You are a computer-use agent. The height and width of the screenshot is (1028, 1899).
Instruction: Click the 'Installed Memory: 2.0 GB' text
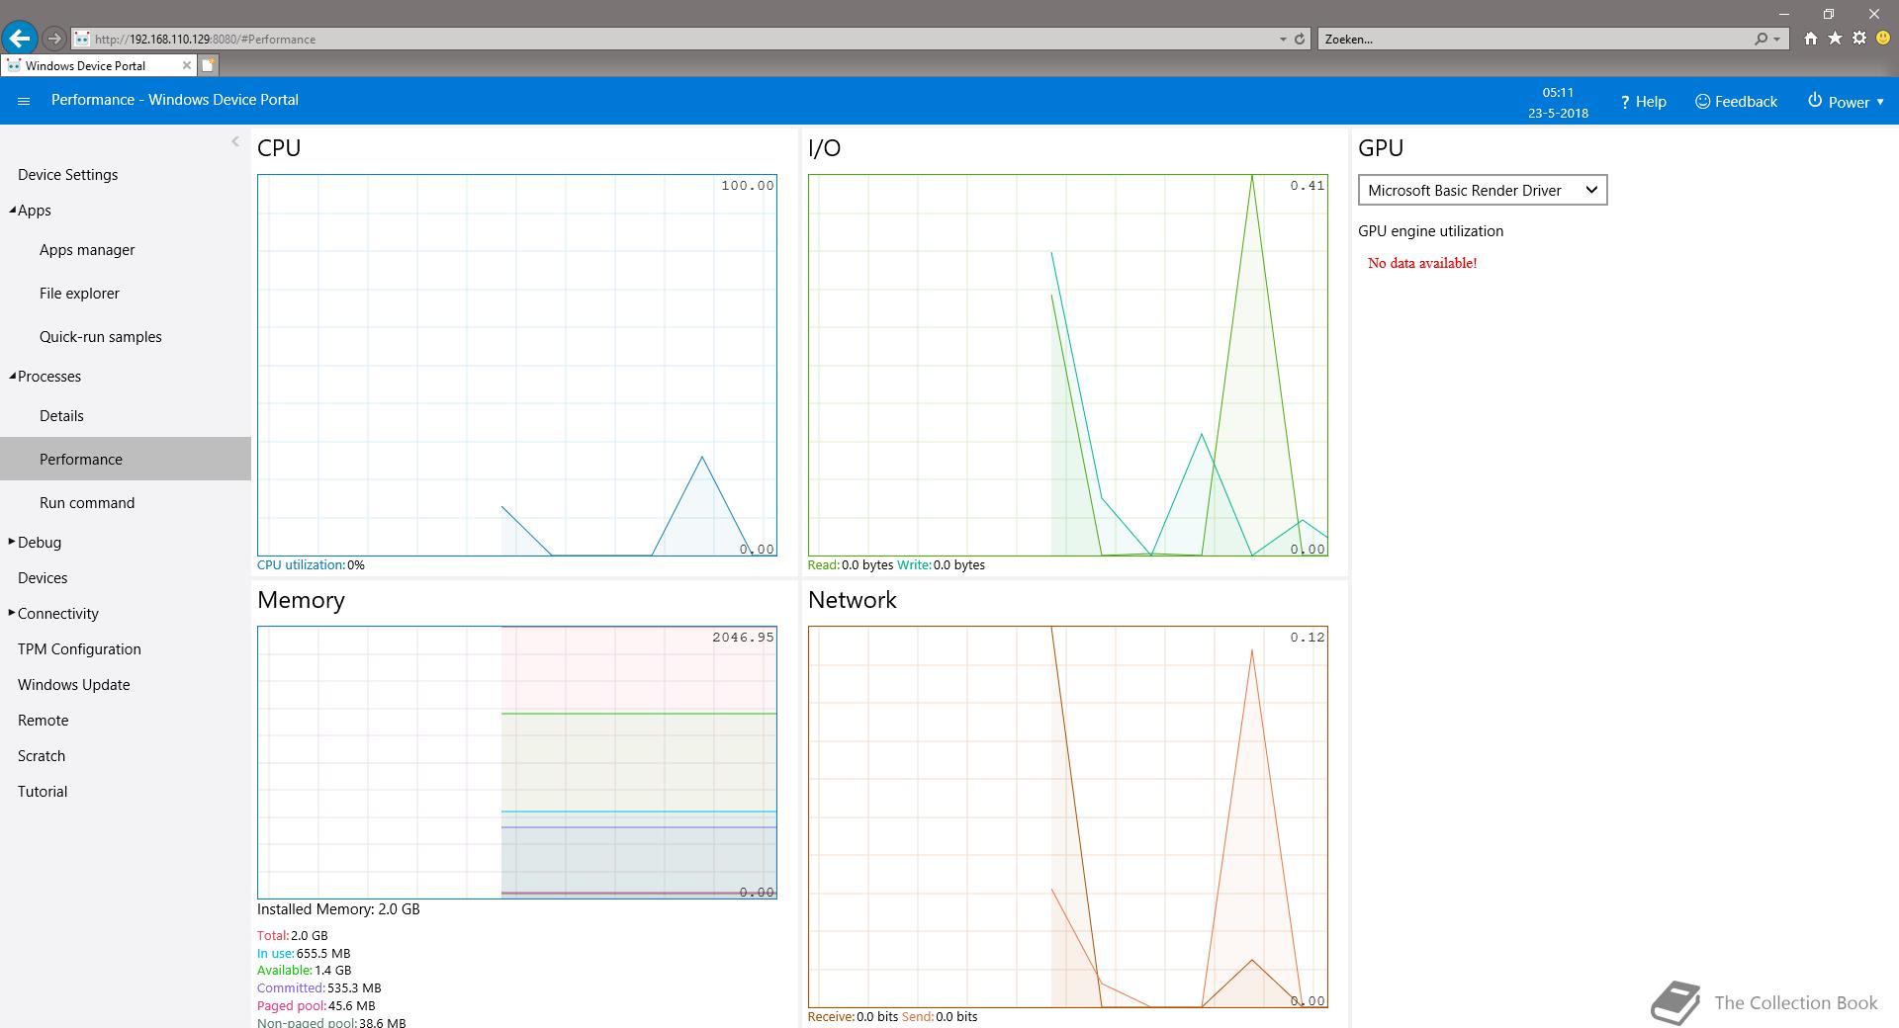pos(338,909)
